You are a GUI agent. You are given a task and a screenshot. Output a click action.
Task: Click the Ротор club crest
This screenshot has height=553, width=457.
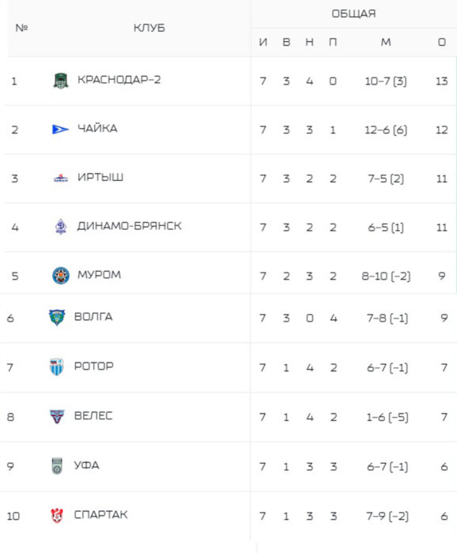click(56, 367)
